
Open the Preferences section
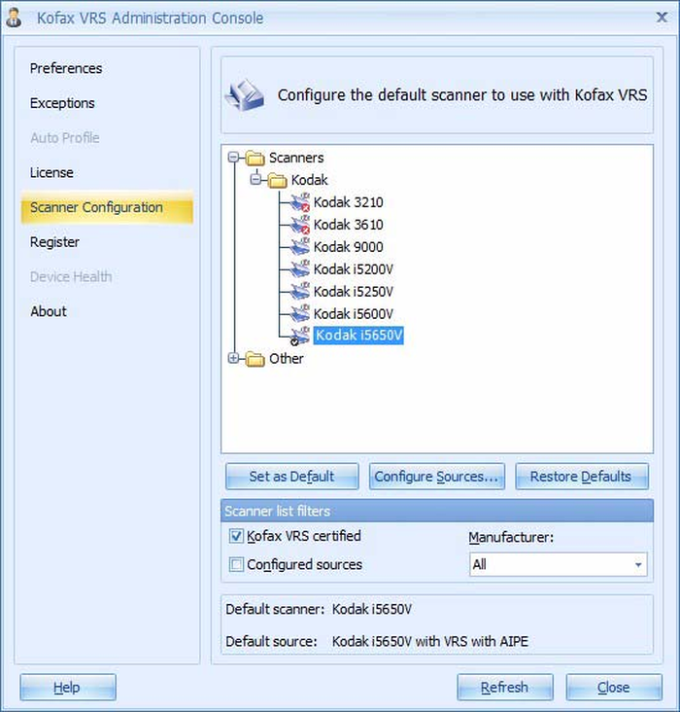[x=66, y=68]
